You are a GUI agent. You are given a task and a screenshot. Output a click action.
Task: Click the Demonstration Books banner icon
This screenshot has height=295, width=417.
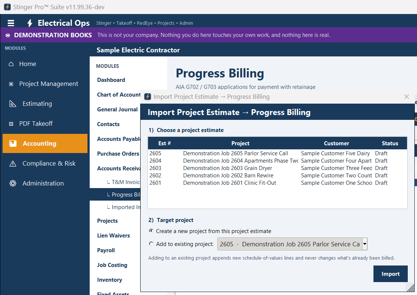pos(8,35)
